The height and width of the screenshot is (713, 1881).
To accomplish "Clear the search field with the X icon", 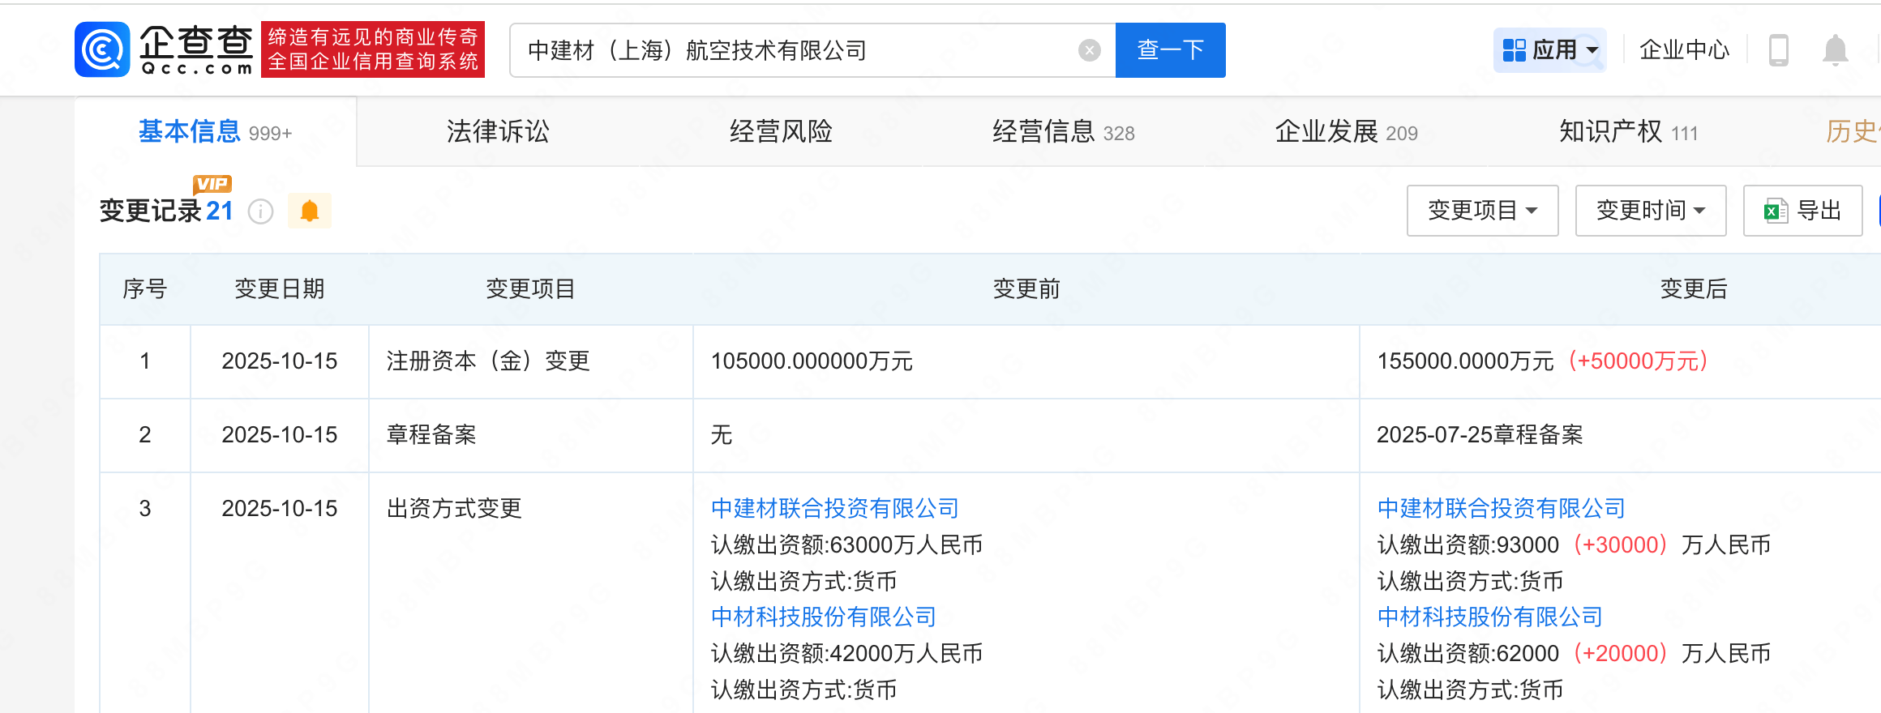I will [x=1090, y=50].
